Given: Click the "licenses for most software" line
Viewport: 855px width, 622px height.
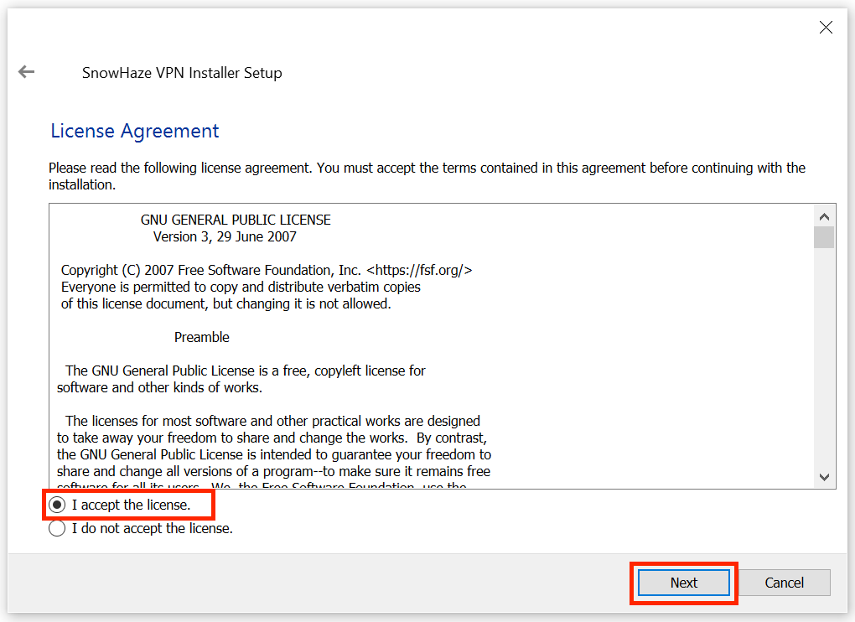Looking at the screenshot, I should click(x=272, y=421).
